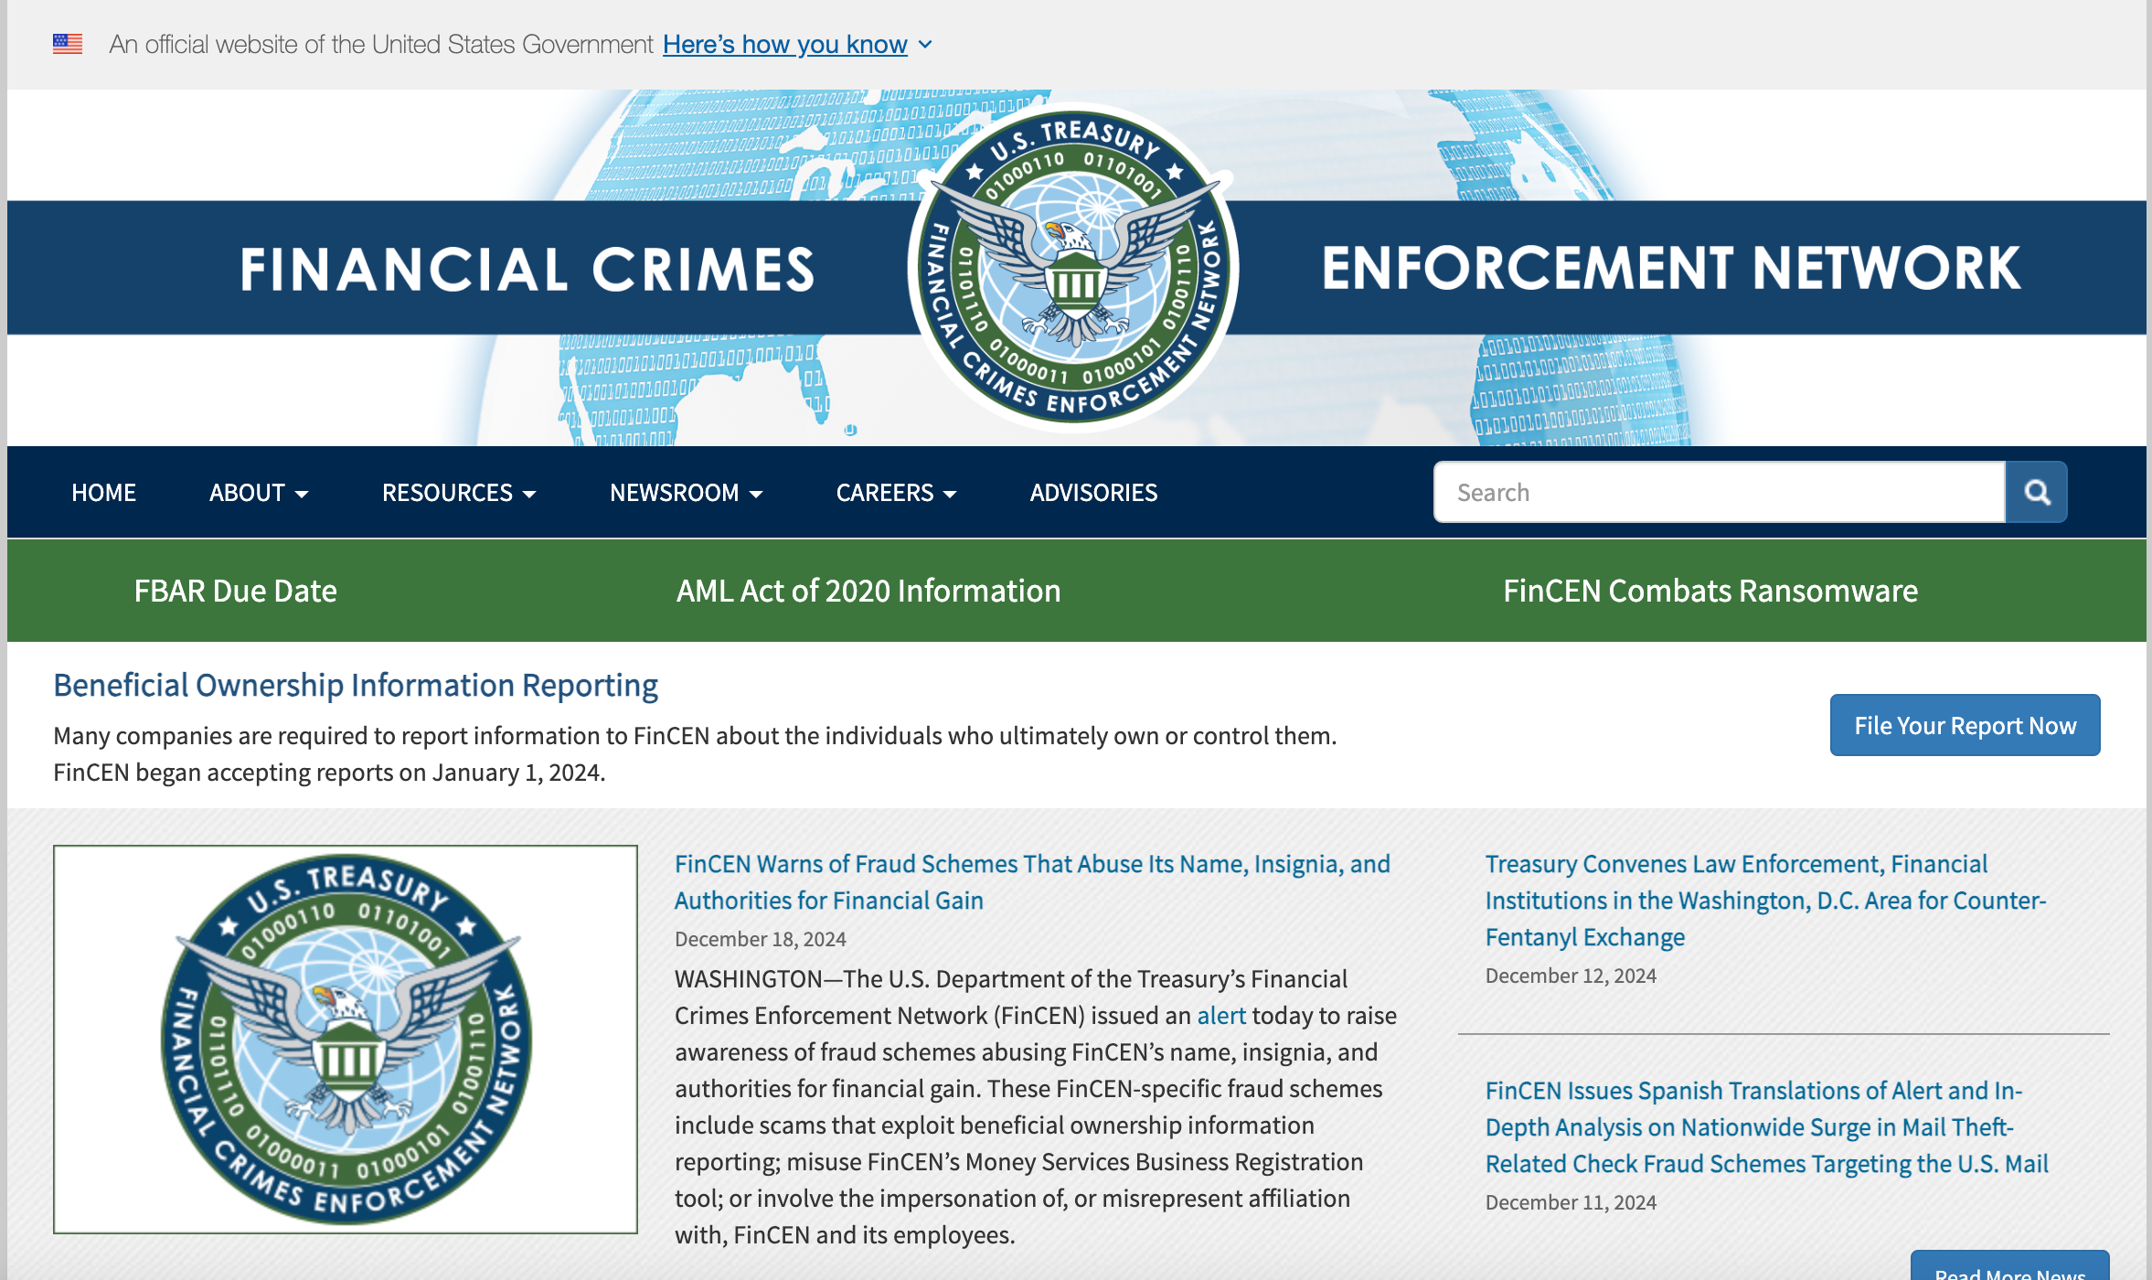Open the About dropdown menu
The image size is (2152, 1280).
(x=258, y=493)
